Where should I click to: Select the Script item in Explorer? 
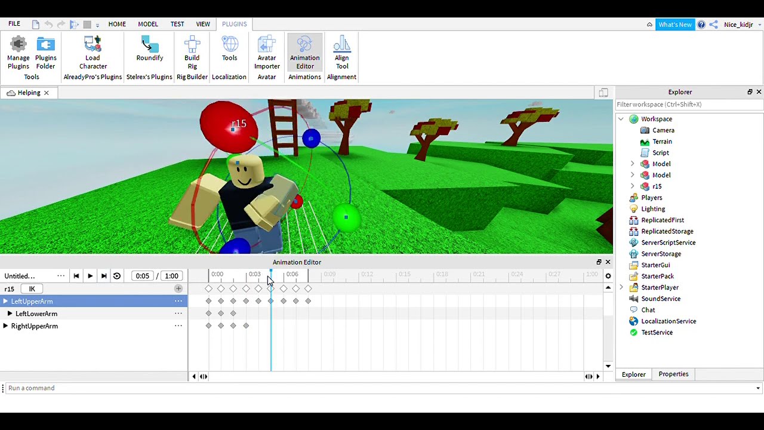[x=660, y=152]
